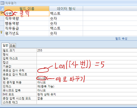The height and width of the screenshot is (108, 137).
Task: Click the 유니코드 압축 property label
Action: pyautogui.click(x=20, y=90)
